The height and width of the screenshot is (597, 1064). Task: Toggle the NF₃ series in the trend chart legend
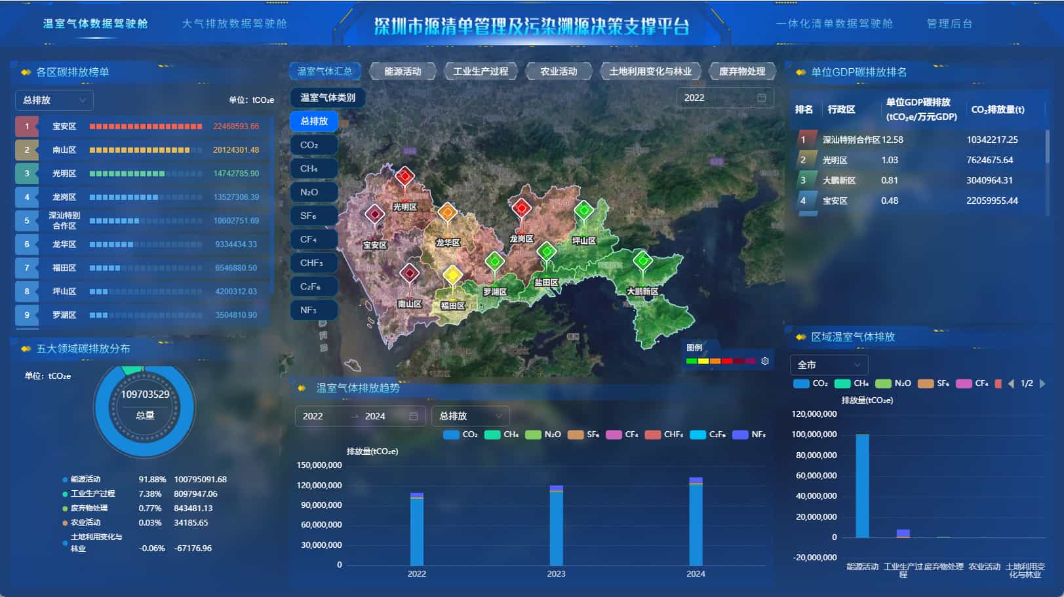tap(747, 434)
